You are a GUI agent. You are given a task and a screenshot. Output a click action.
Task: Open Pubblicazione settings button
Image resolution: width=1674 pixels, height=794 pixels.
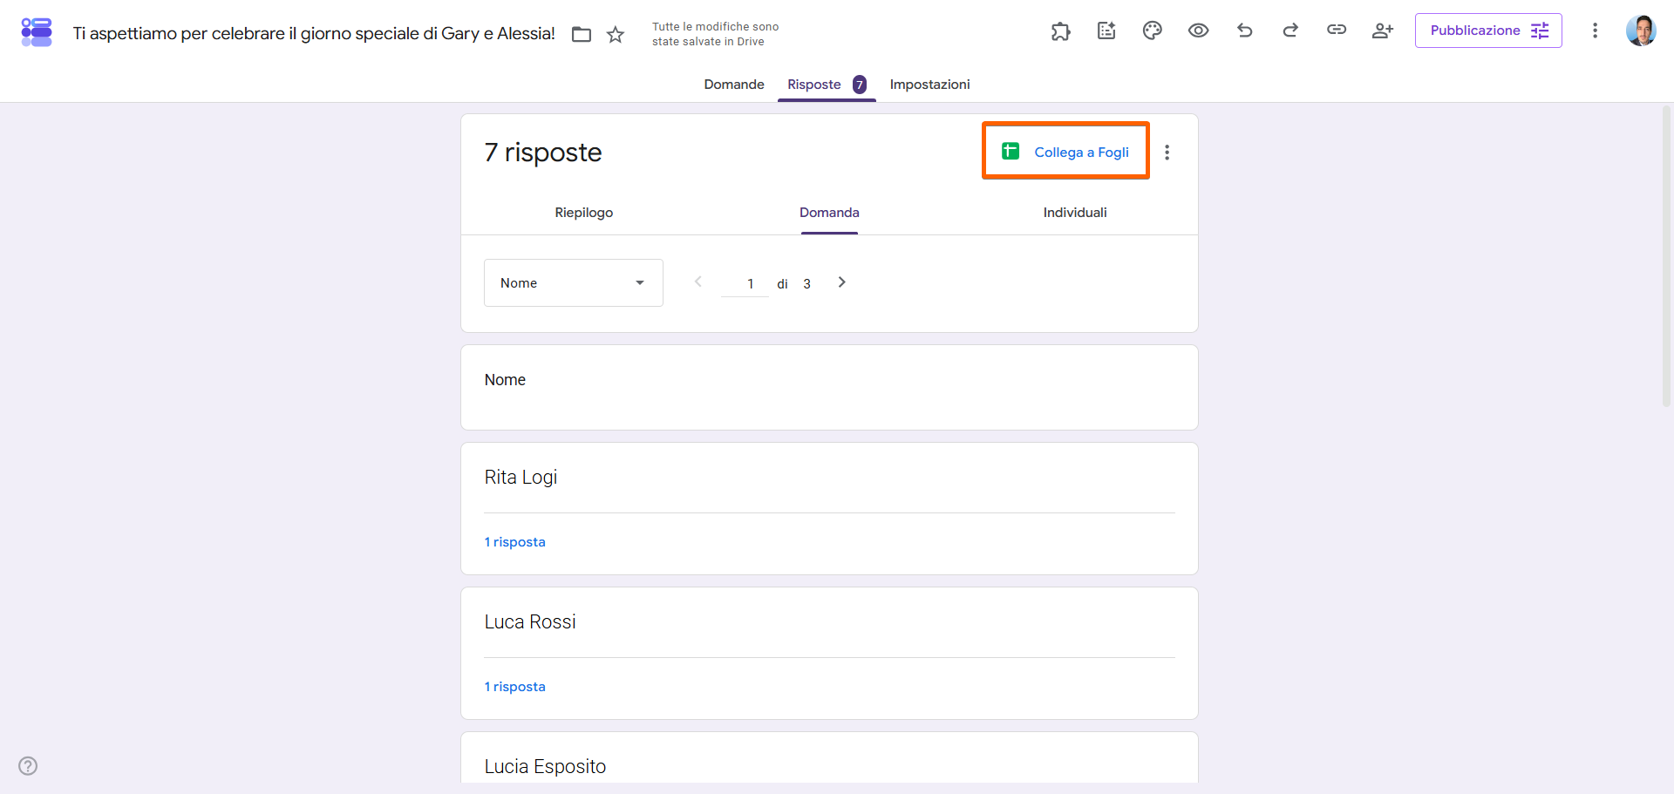point(1488,31)
